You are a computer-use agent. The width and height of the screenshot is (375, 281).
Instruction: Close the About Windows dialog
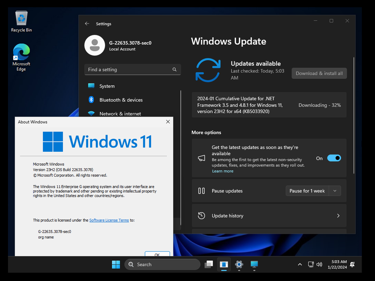point(168,122)
